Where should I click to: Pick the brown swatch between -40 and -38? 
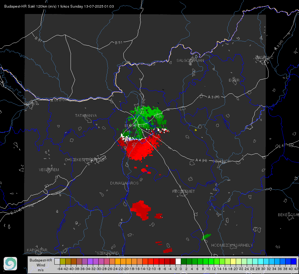74,261
